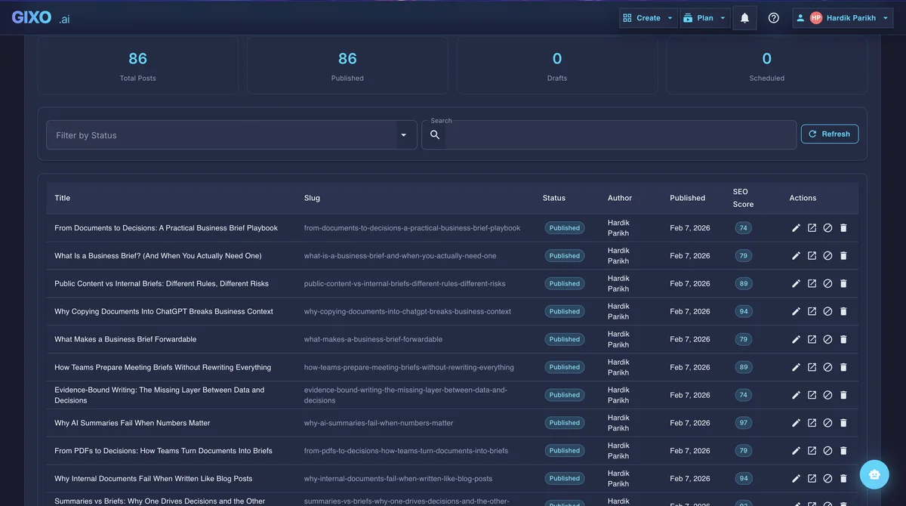The height and width of the screenshot is (506, 906).
Task: Click inside the Search input field
Action: pos(604,134)
